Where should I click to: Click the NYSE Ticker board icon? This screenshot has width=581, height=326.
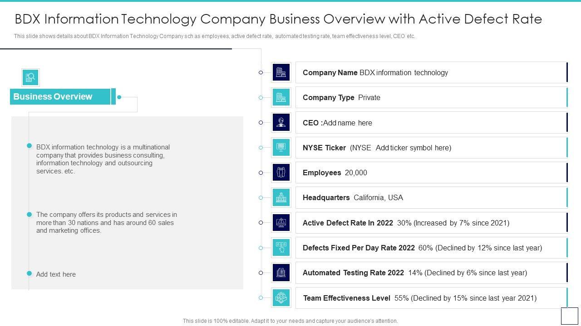click(x=281, y=148)
